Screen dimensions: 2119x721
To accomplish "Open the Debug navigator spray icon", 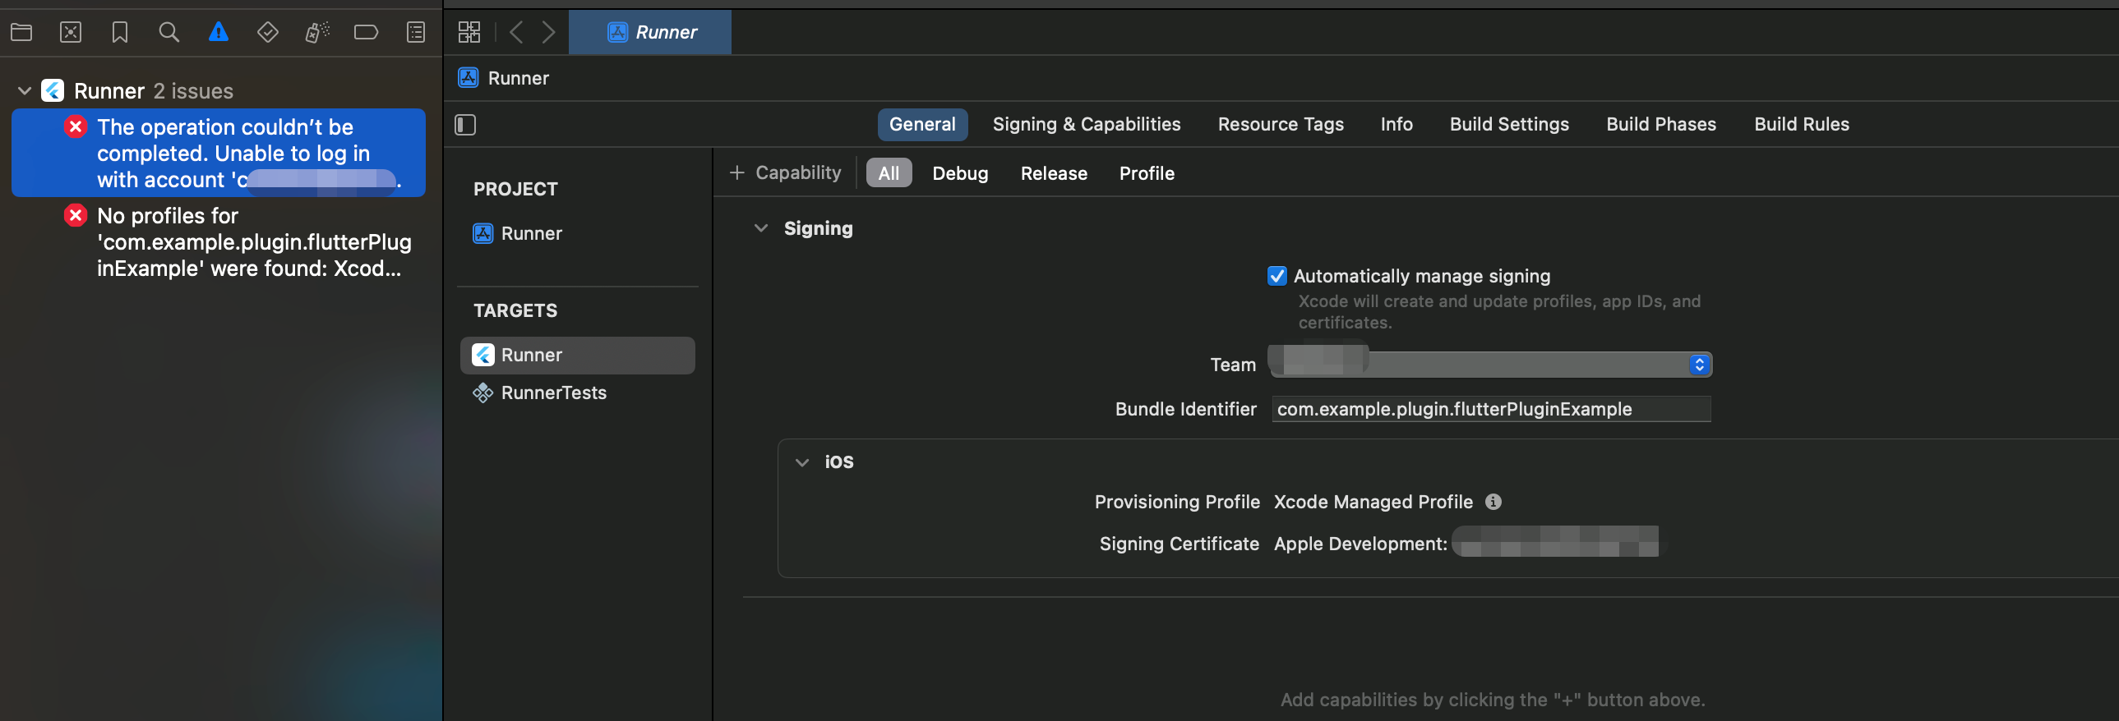I will 316,32.
